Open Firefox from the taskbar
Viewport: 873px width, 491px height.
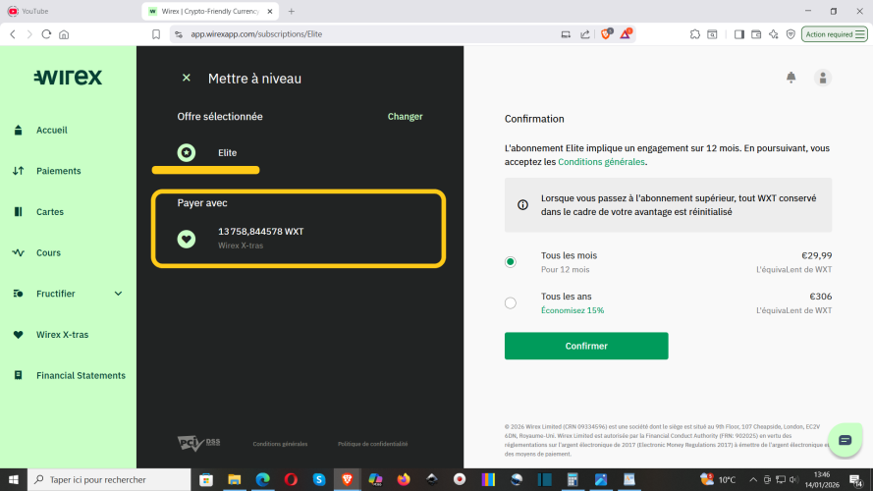[x=404, y=479]
